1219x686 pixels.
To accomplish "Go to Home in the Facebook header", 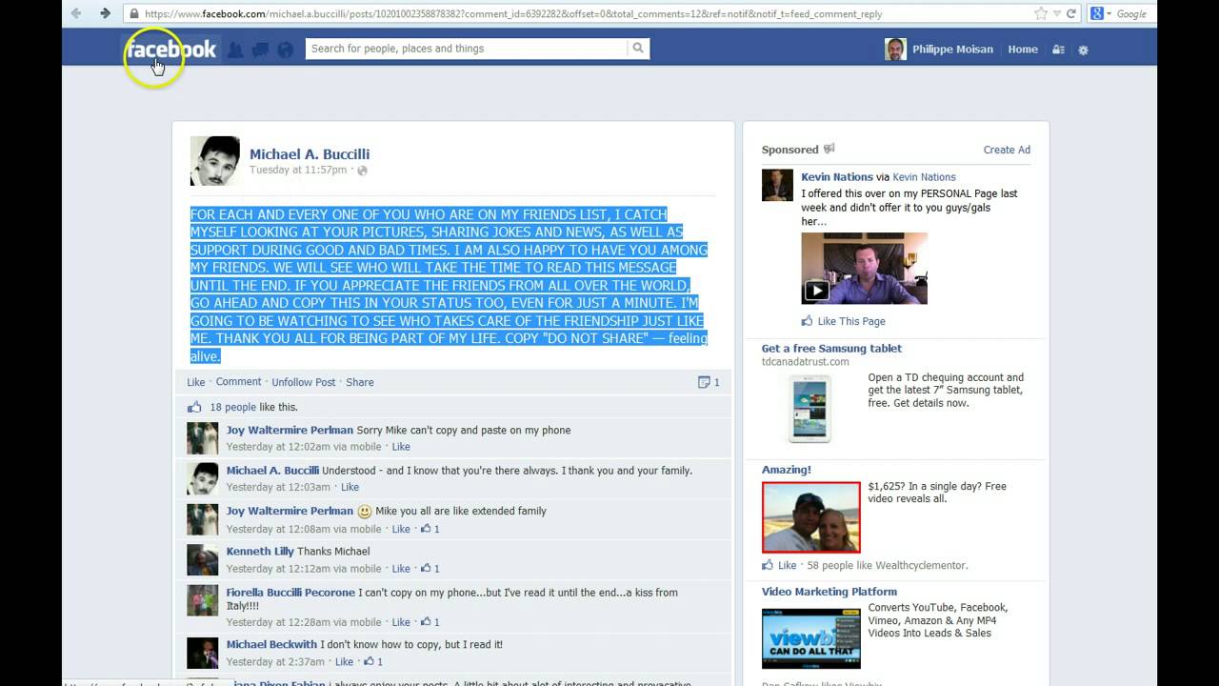I will tap(1023, 50).
